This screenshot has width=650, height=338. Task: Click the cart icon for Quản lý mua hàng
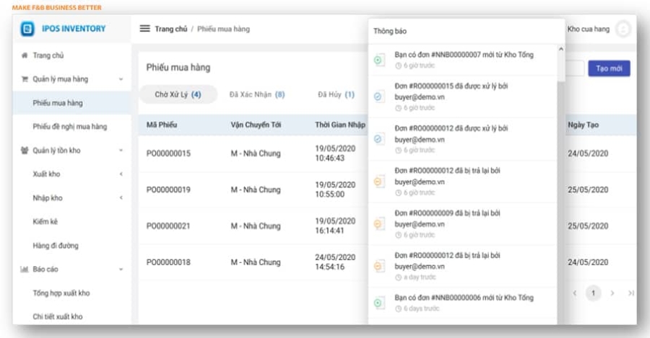pyautogui.click(x=25, y=79)
